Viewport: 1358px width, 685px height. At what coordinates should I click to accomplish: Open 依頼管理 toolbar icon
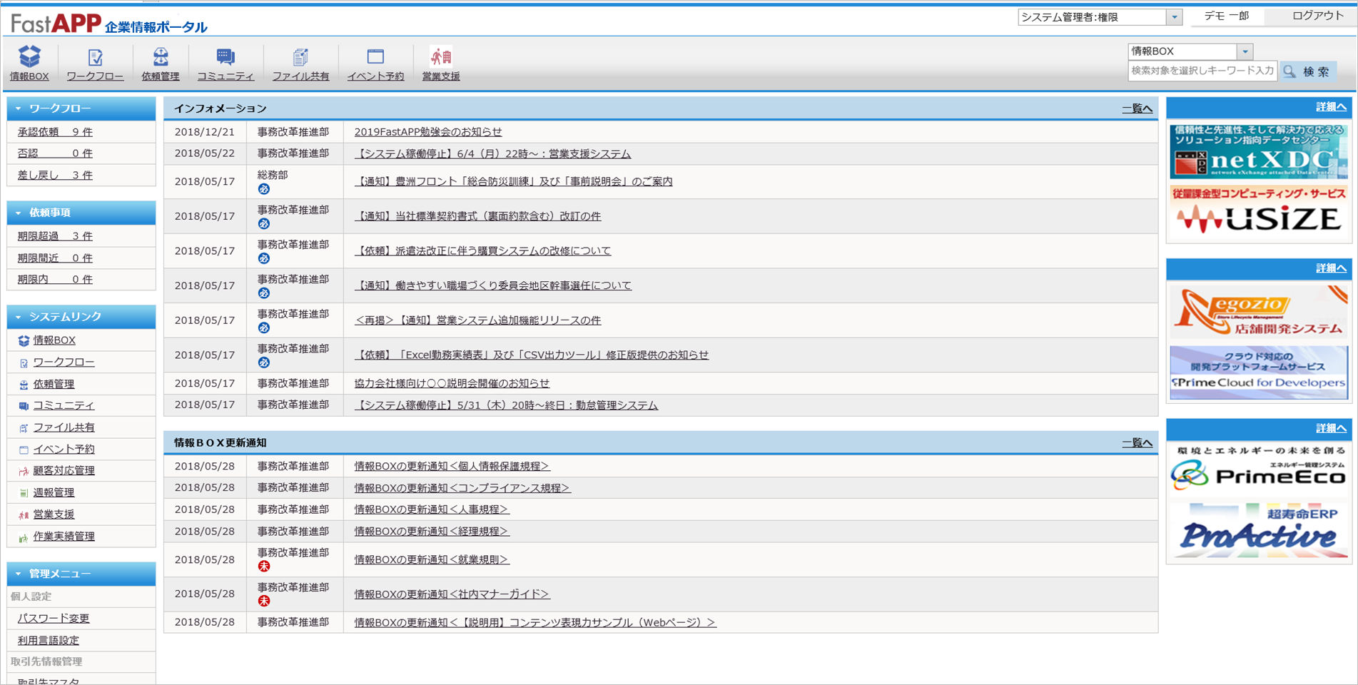click(x=161, y=63)
